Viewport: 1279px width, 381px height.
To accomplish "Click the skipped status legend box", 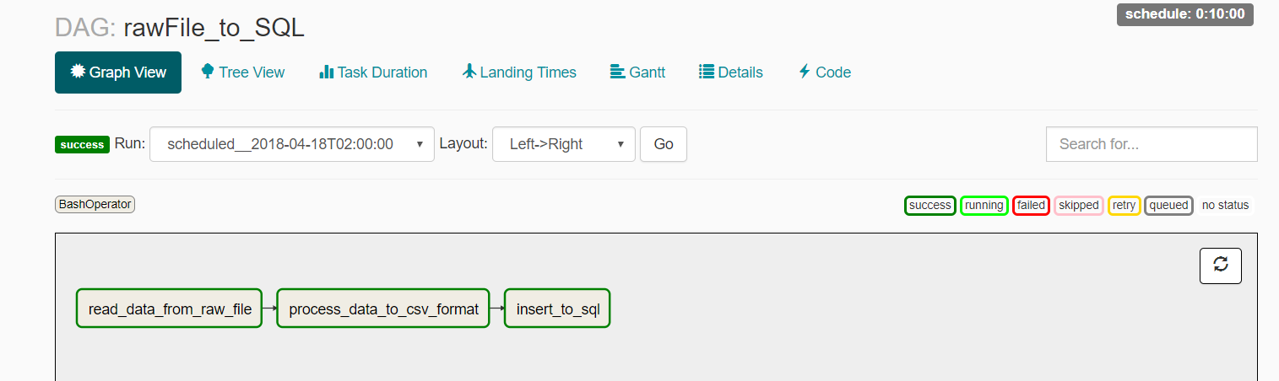I will pyautogui.click(x=1079, y=205).
